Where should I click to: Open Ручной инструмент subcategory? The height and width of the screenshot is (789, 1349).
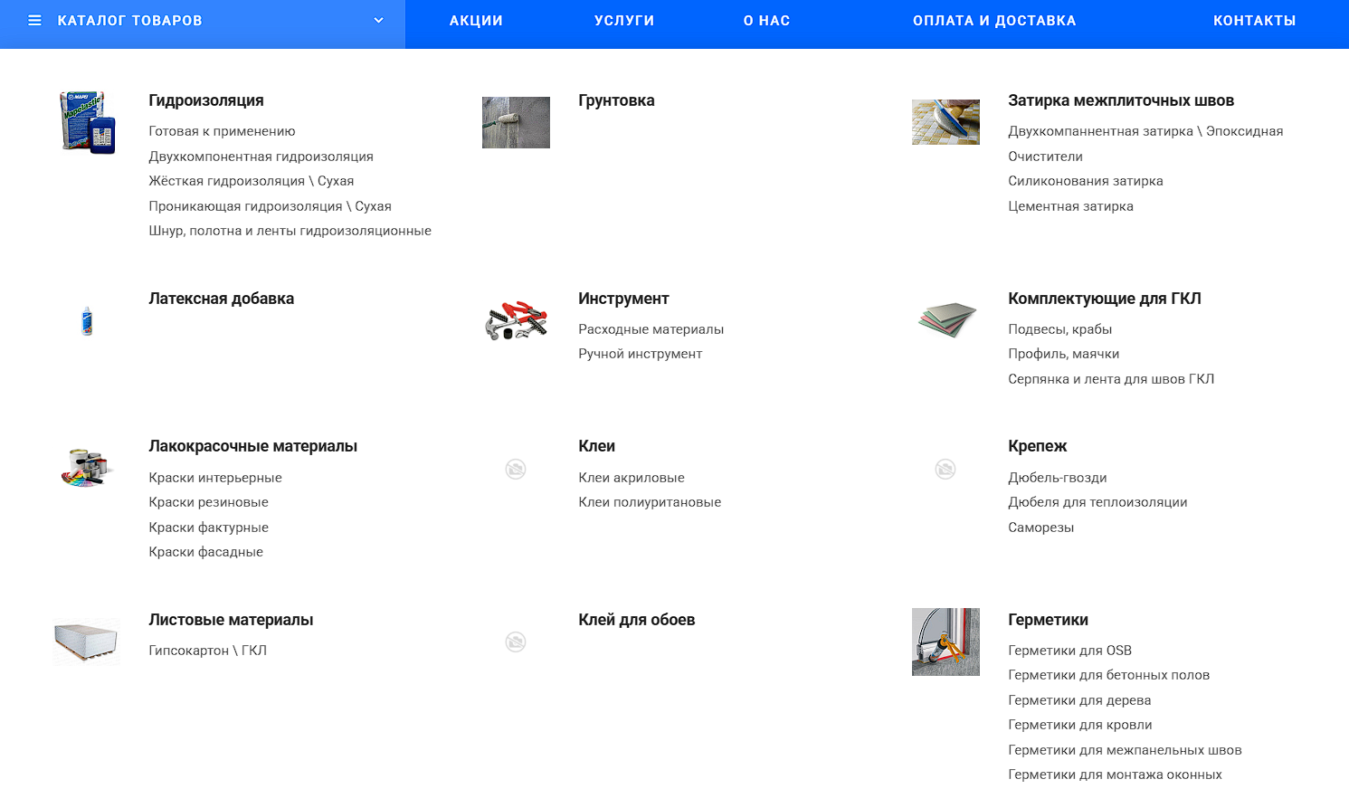point(641,354)
